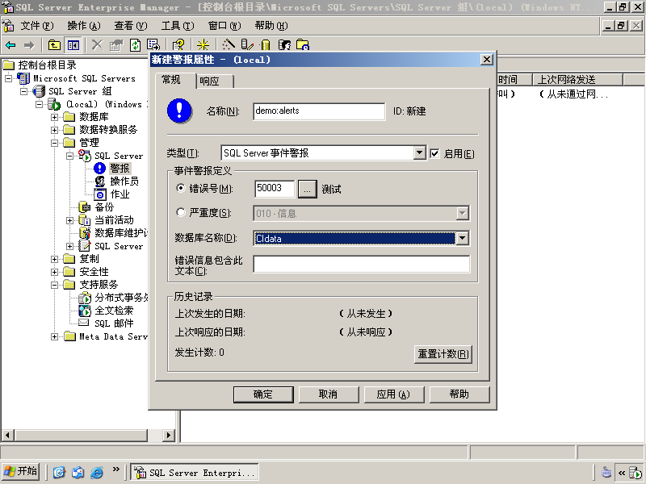Screen dimensions: 646x484
Task: Close the 新建警报属性 dialog
Action: tap(487, 60)
